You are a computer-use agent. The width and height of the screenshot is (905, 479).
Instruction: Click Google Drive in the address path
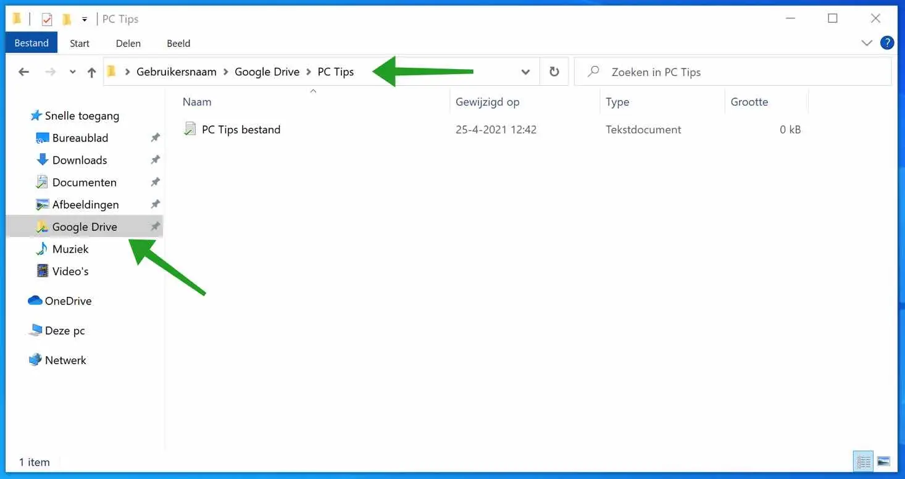pos(267,72)
